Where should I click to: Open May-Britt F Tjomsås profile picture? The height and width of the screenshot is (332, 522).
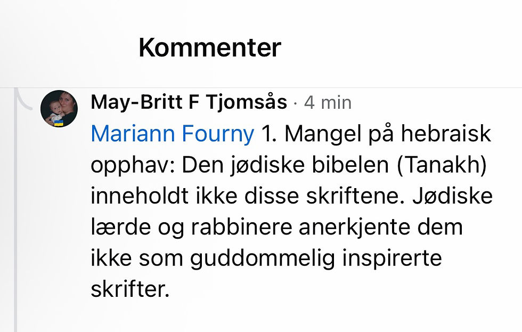click(59, 109)
